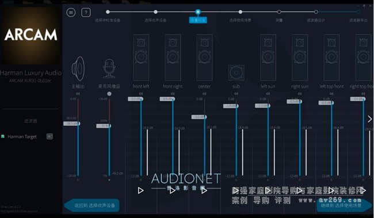374x218 pixels.
Task: Click the blue continue navigation button
Action: (x=344, y=205)
